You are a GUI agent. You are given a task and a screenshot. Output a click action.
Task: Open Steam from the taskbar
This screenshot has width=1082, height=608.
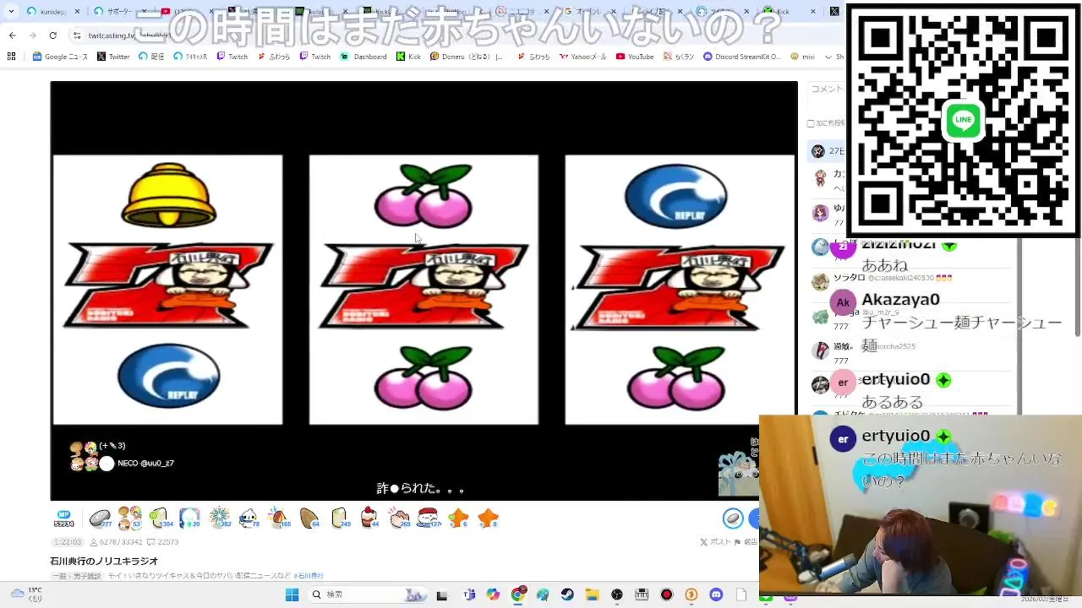click(567, 594)
